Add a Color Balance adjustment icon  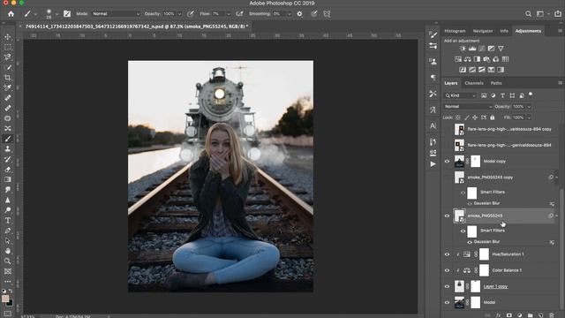point(467,59)
